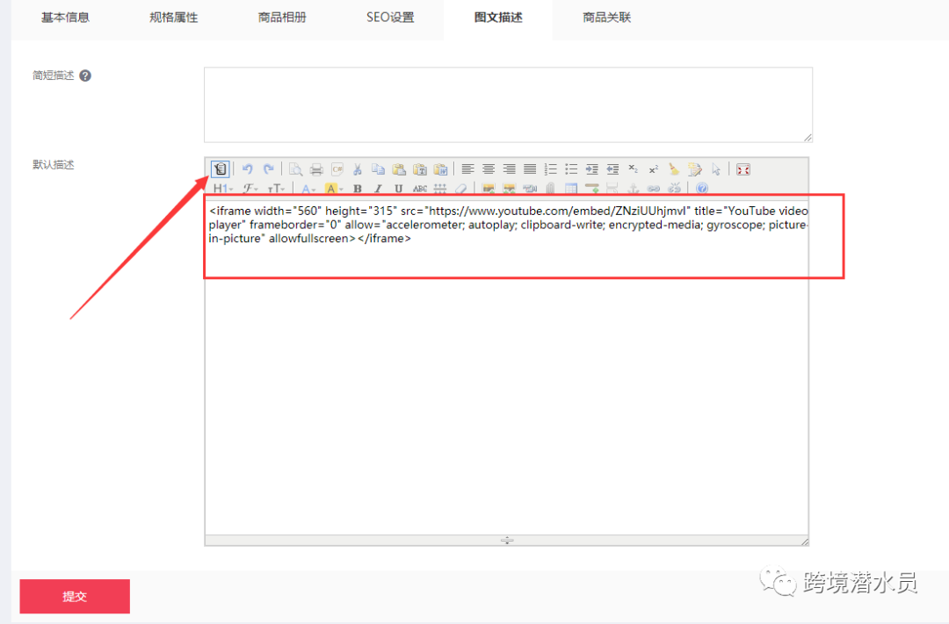Paste as plain text icon
The width and height of the screenshot is (949, 624).
point(420,169)
